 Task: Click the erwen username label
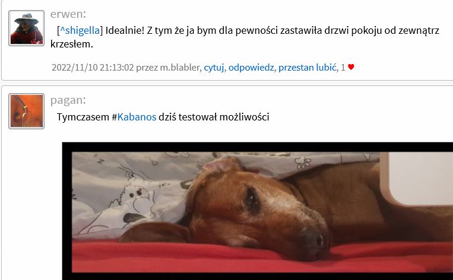tap(68, 14)
